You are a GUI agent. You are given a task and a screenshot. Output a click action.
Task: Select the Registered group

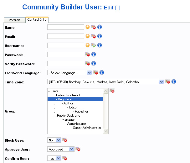click(75, 99)
